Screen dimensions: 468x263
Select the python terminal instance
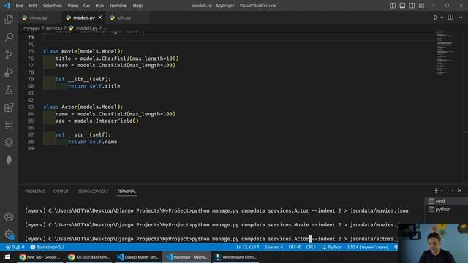pyautogui.click(x=446, y=210)
